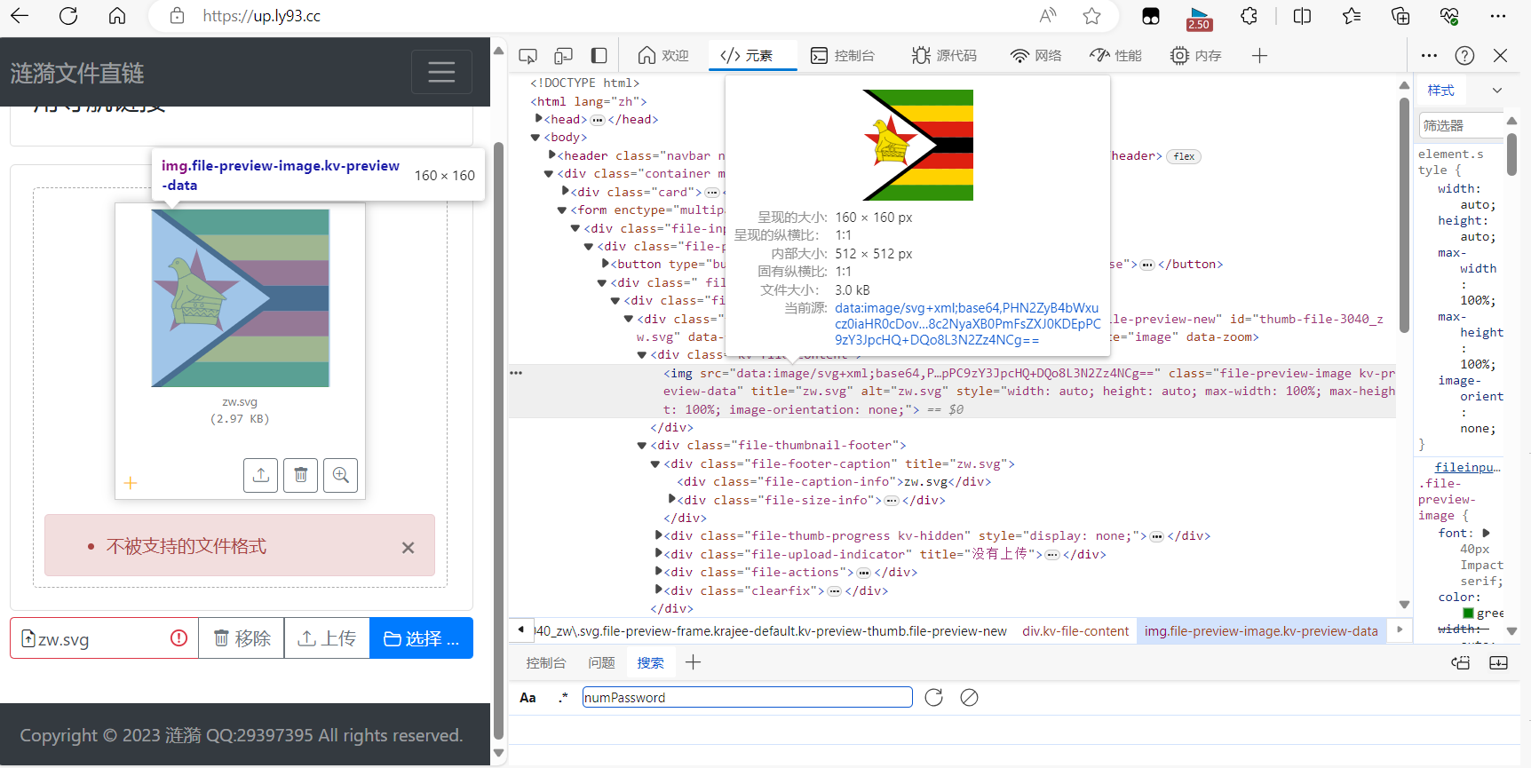Expand the file-size-info div node
This screenshot has height=768, width=1531.
[671, 500]
